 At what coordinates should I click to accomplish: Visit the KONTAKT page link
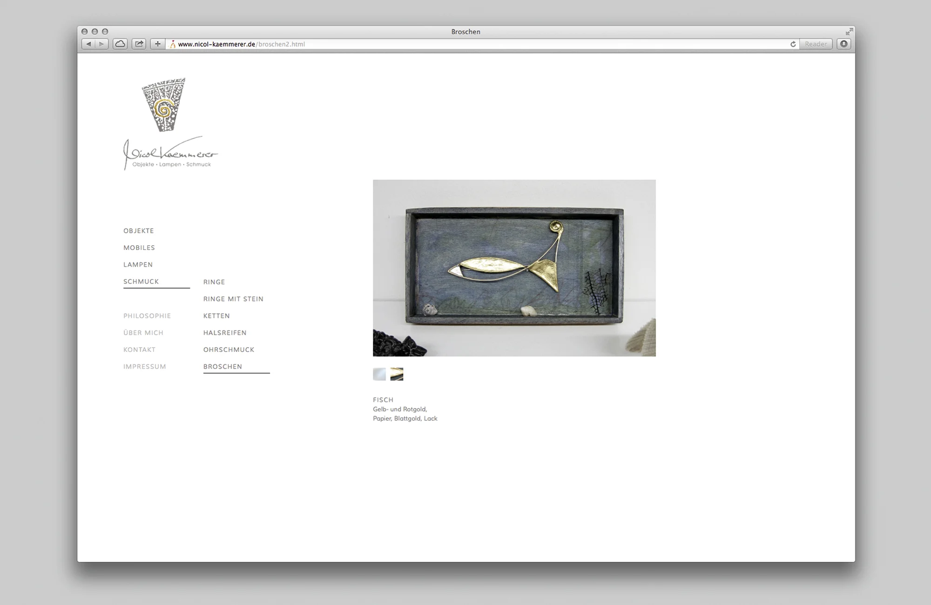(139, 350)
